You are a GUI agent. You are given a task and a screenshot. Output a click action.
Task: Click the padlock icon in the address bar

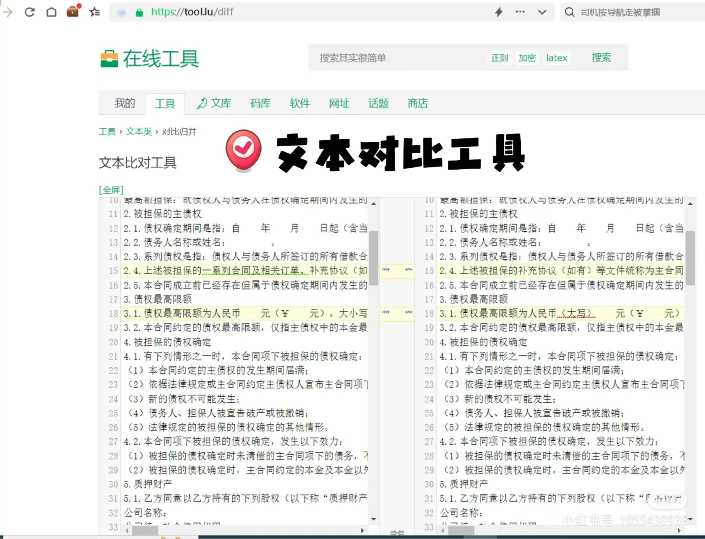point(139,12)
